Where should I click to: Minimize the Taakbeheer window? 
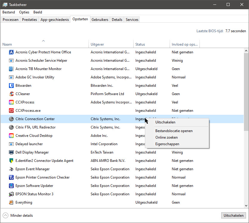[x=215, y=4]
